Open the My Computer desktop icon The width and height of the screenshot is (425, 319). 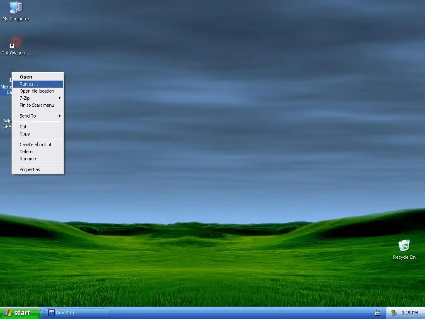point(16,11)
